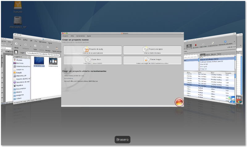Open Archivo menu in file browser window
This screenshot has height=147, width=247.
pyautogui.click(x=18, y=39)
